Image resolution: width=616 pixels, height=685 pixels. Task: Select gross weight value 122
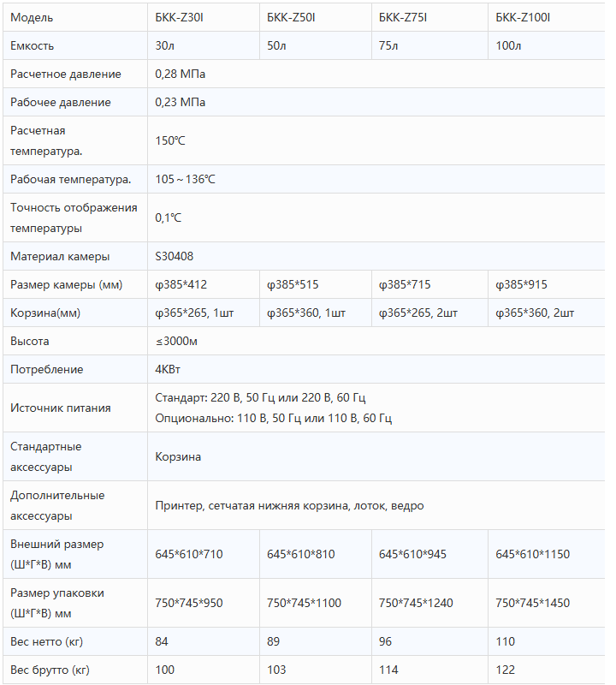pos(506,670)
